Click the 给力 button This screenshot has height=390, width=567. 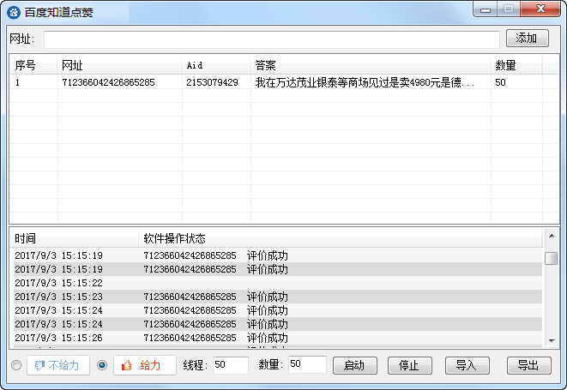pos(145,365)
